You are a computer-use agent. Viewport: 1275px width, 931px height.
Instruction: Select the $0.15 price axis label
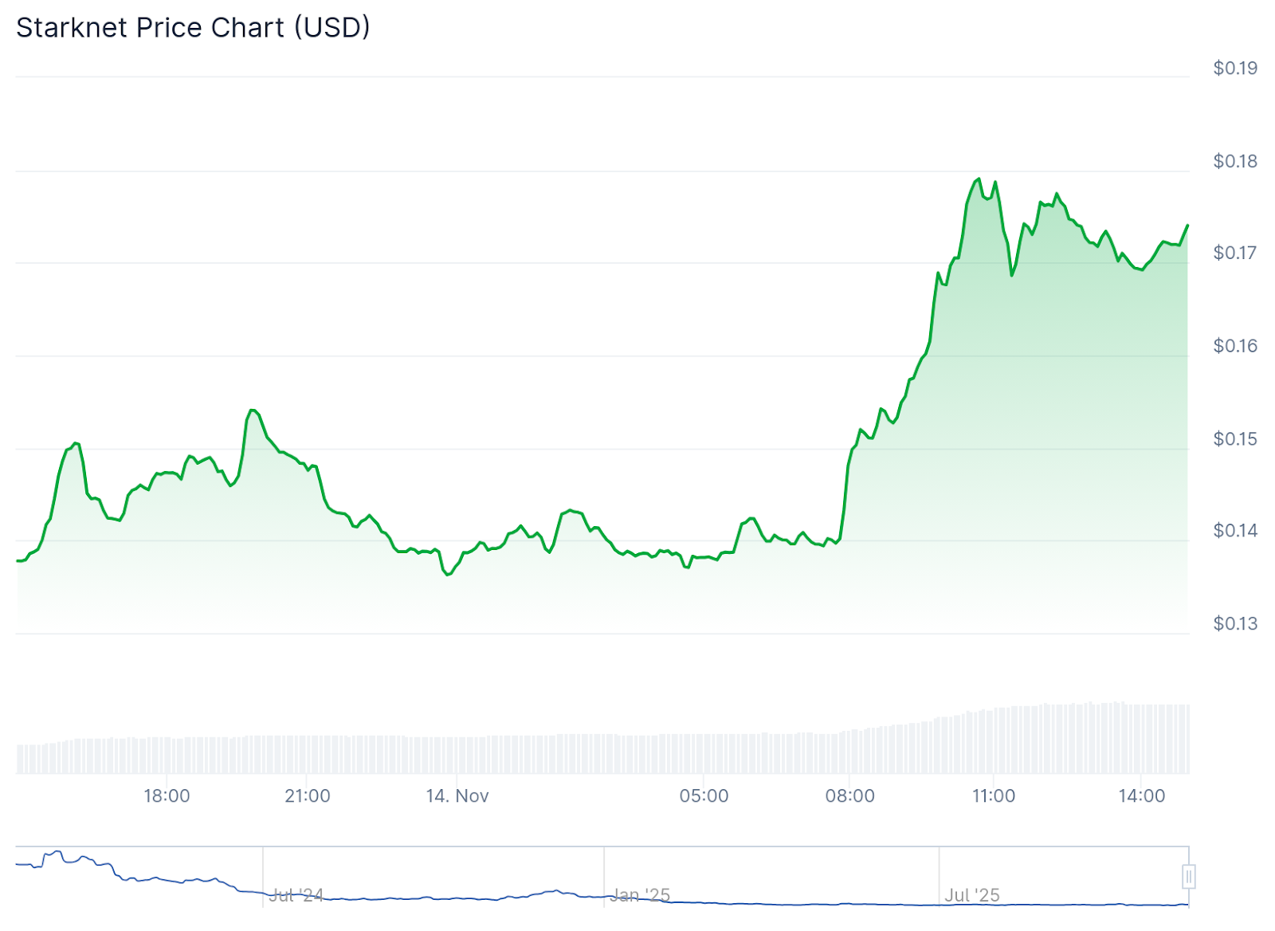click(1235, 438)
